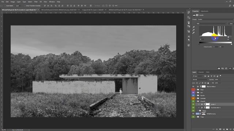The image size is (234, 131).
Task: Select the black point eyedropper in Levels
Action: click(x=194, y=27)
